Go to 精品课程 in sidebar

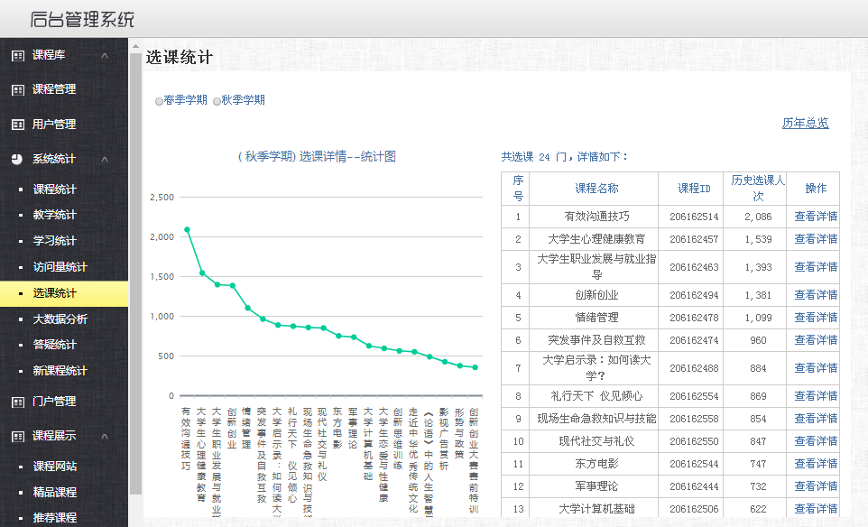[x=54, y=493]
